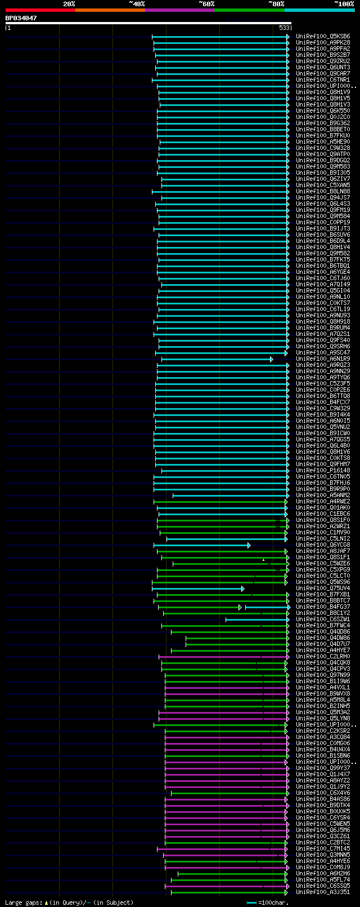Open hit UniRef100_A6H2H6
This screenshot has height=907, width=360.
(x=323, y=874)
